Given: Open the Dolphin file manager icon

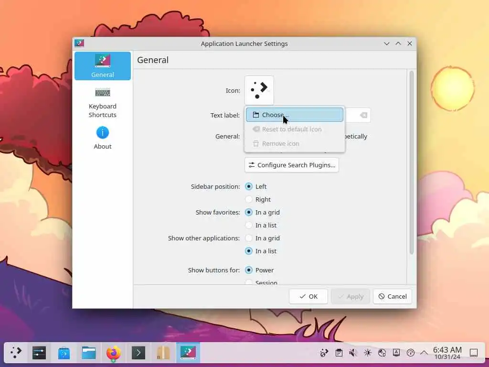Looking at the screenshot, I should click(x=89, y=353).
